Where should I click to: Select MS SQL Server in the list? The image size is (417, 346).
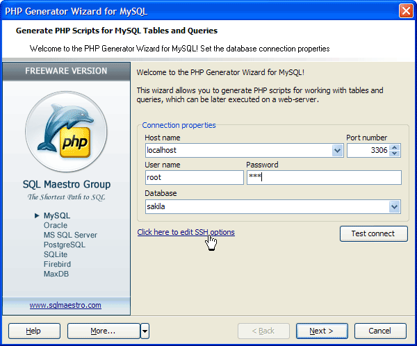[x=70, y=235]
